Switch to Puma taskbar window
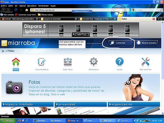Screen dimensions: 164x123 (x=91, y=121)
